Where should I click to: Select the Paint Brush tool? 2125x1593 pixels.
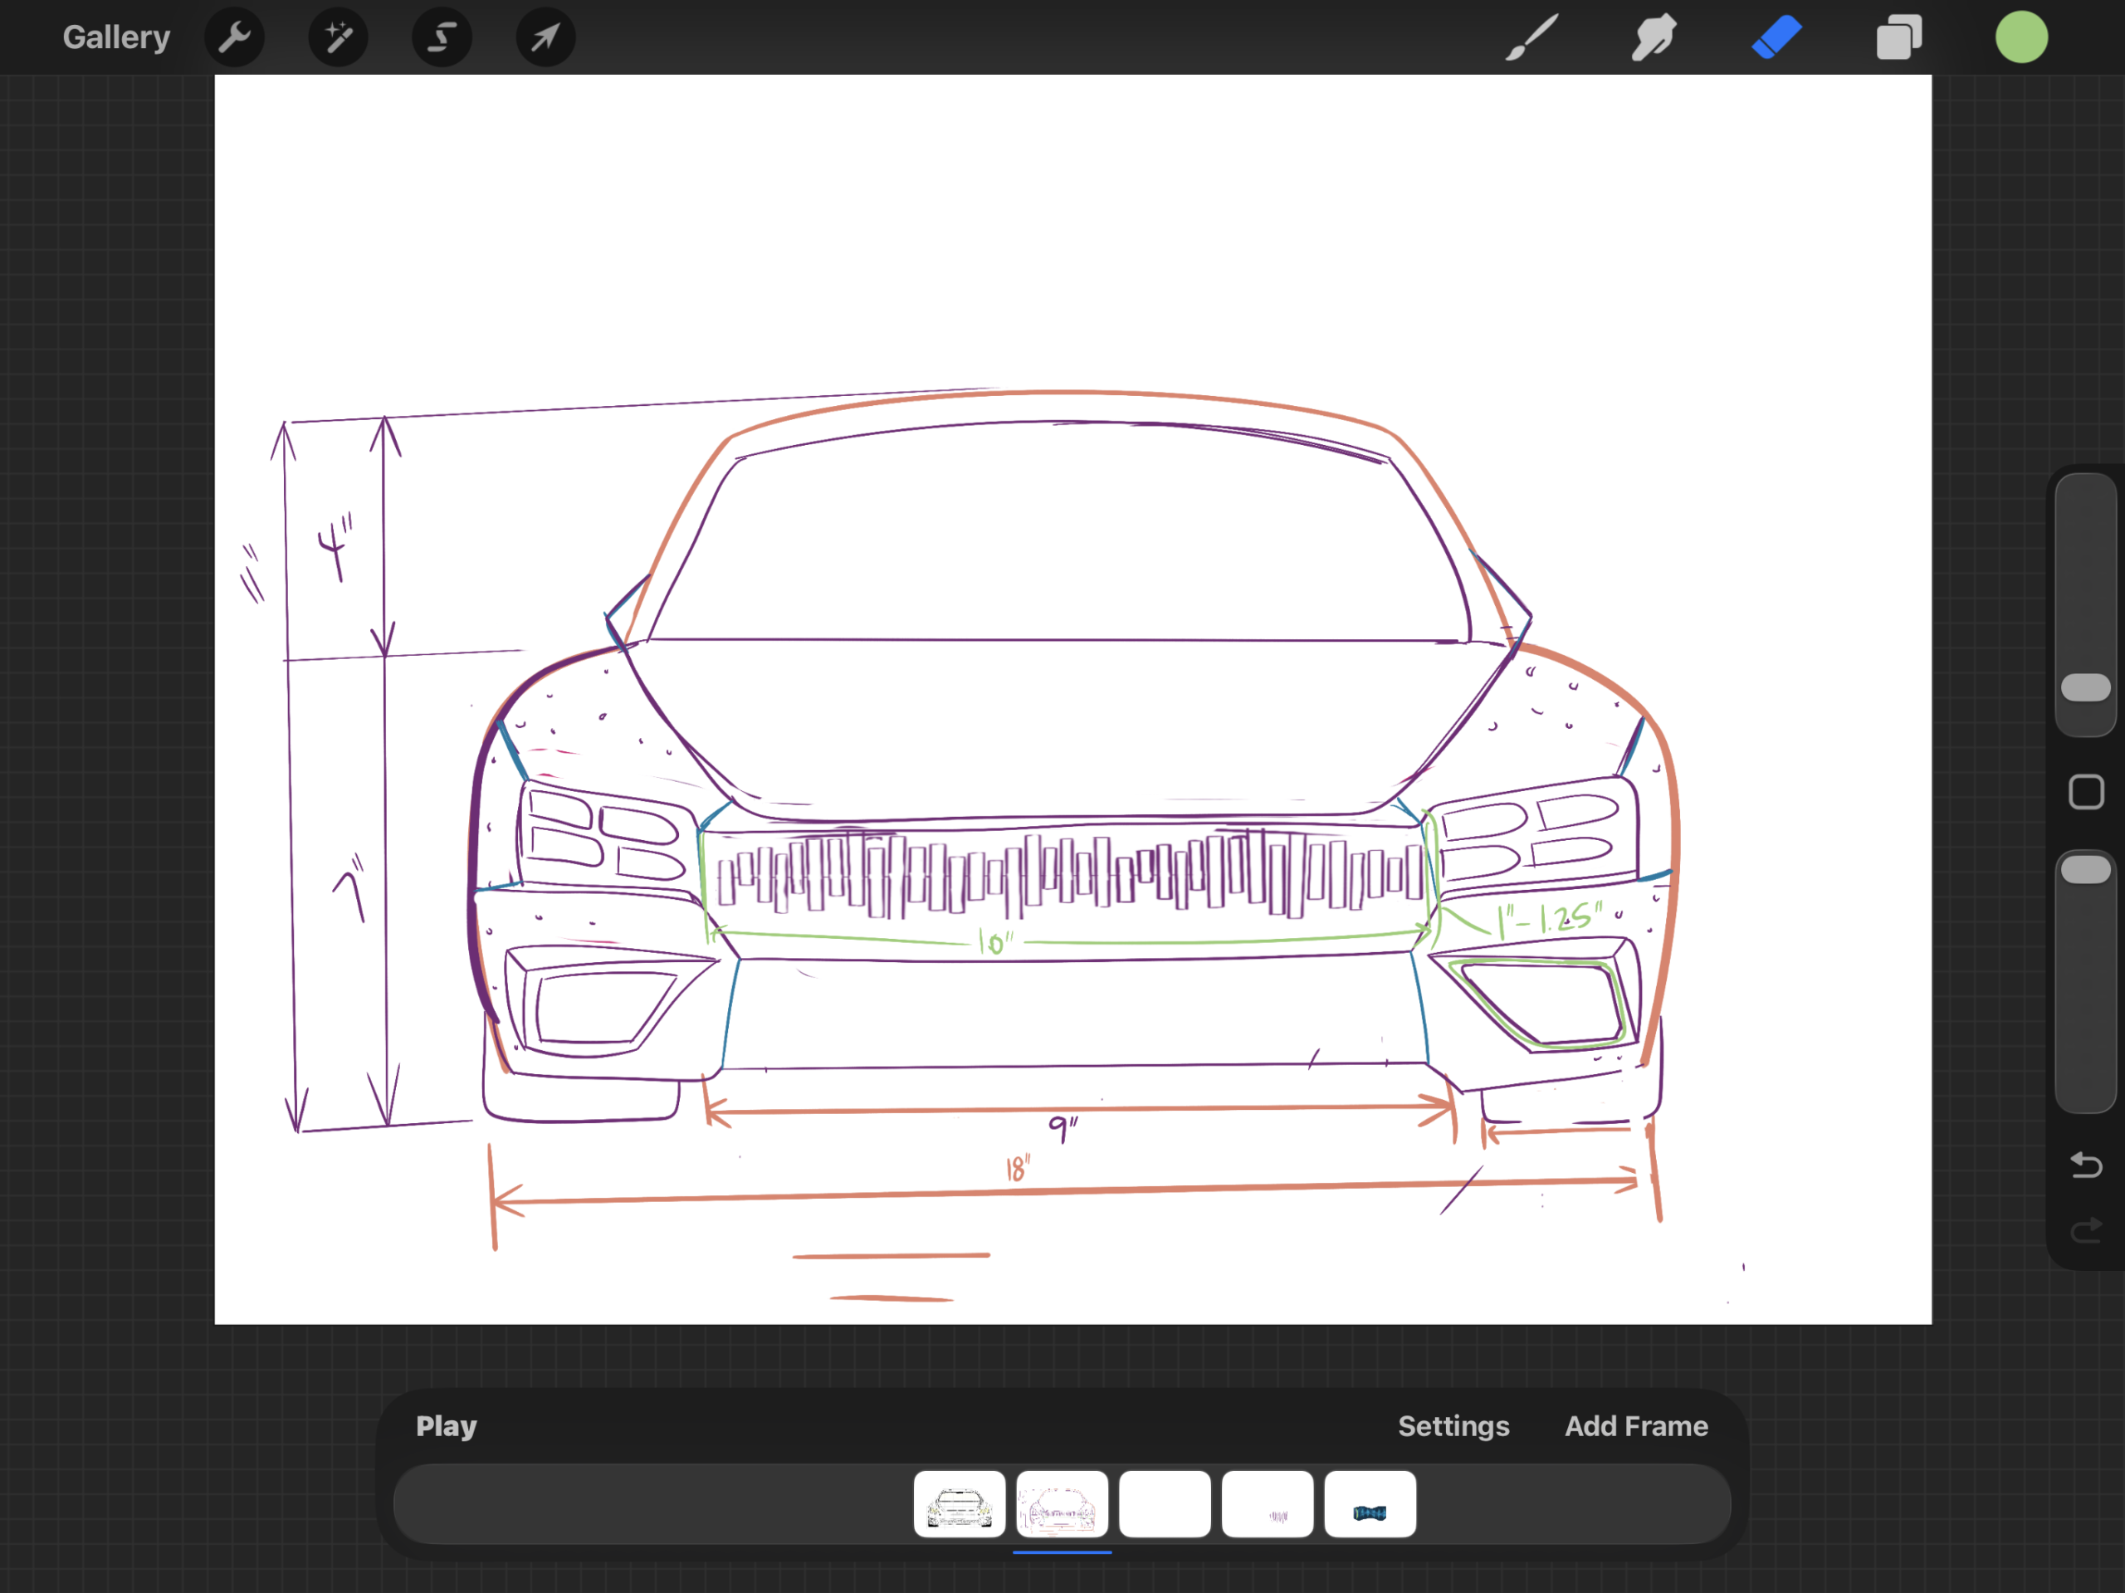tap(1531, 37)
